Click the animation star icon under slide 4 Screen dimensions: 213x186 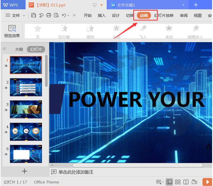pos(6,132)
